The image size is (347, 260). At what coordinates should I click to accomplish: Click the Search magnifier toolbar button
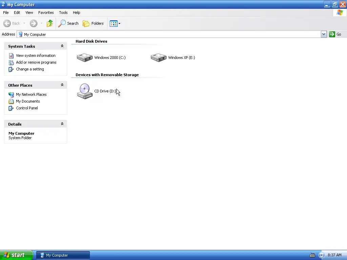pos(68,23)
